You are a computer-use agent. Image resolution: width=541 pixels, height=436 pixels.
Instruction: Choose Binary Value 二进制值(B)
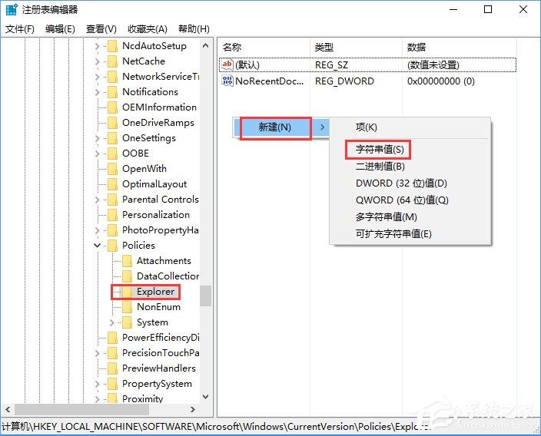click(x=380, y=167)
